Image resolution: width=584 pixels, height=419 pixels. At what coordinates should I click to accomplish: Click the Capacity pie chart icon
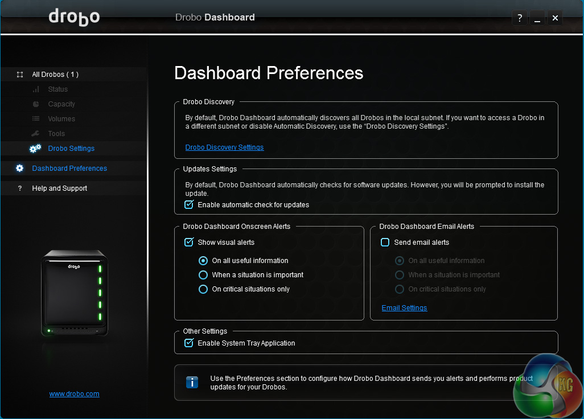[x=36, y=104]
